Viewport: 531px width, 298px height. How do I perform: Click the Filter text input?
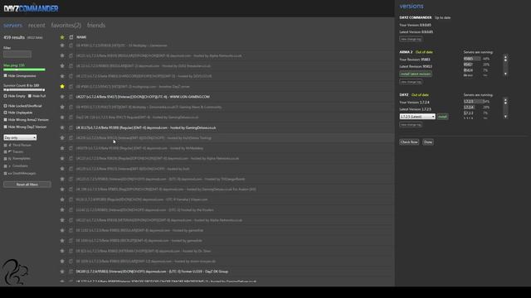point(17,54)
